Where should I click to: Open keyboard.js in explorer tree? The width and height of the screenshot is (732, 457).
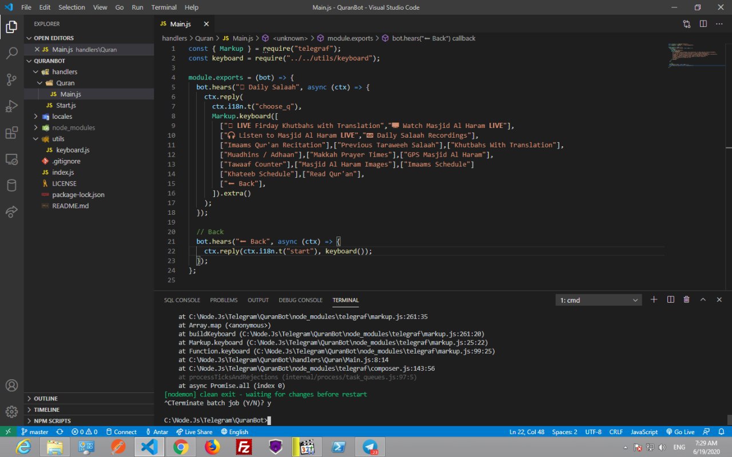pyautogui.click(x=73, y=150)
